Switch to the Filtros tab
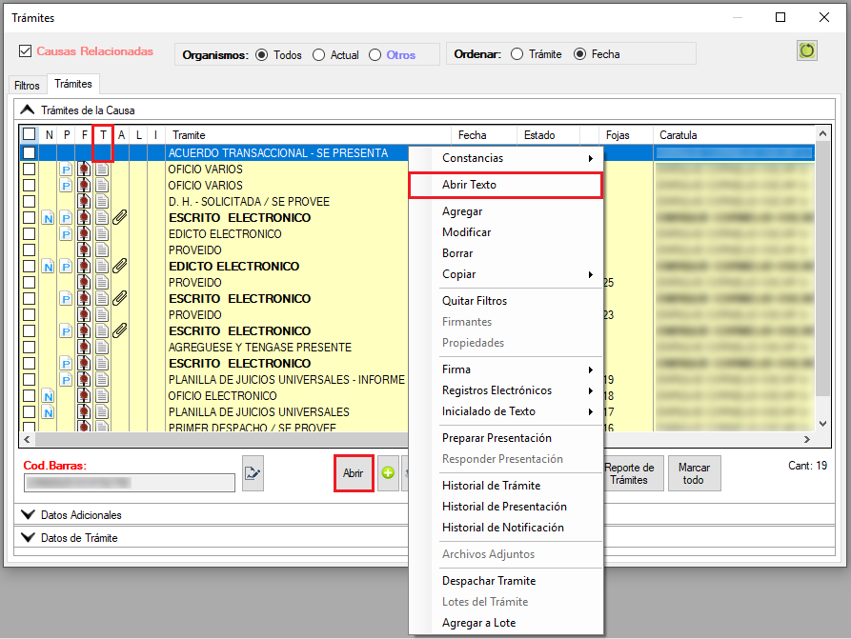This screenshot has width=851, height=639. 27,86
